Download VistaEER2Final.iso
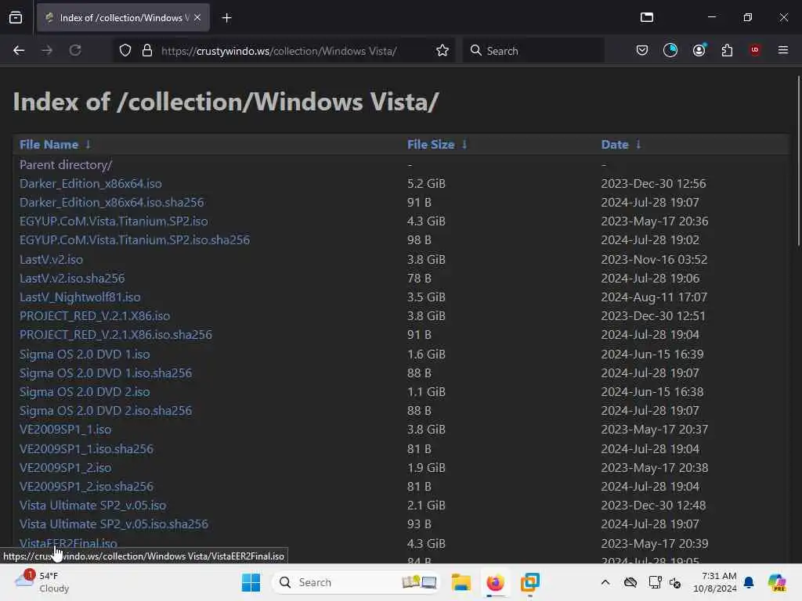Viewport: 802px width, 601px height. click(x=69, y=543)
